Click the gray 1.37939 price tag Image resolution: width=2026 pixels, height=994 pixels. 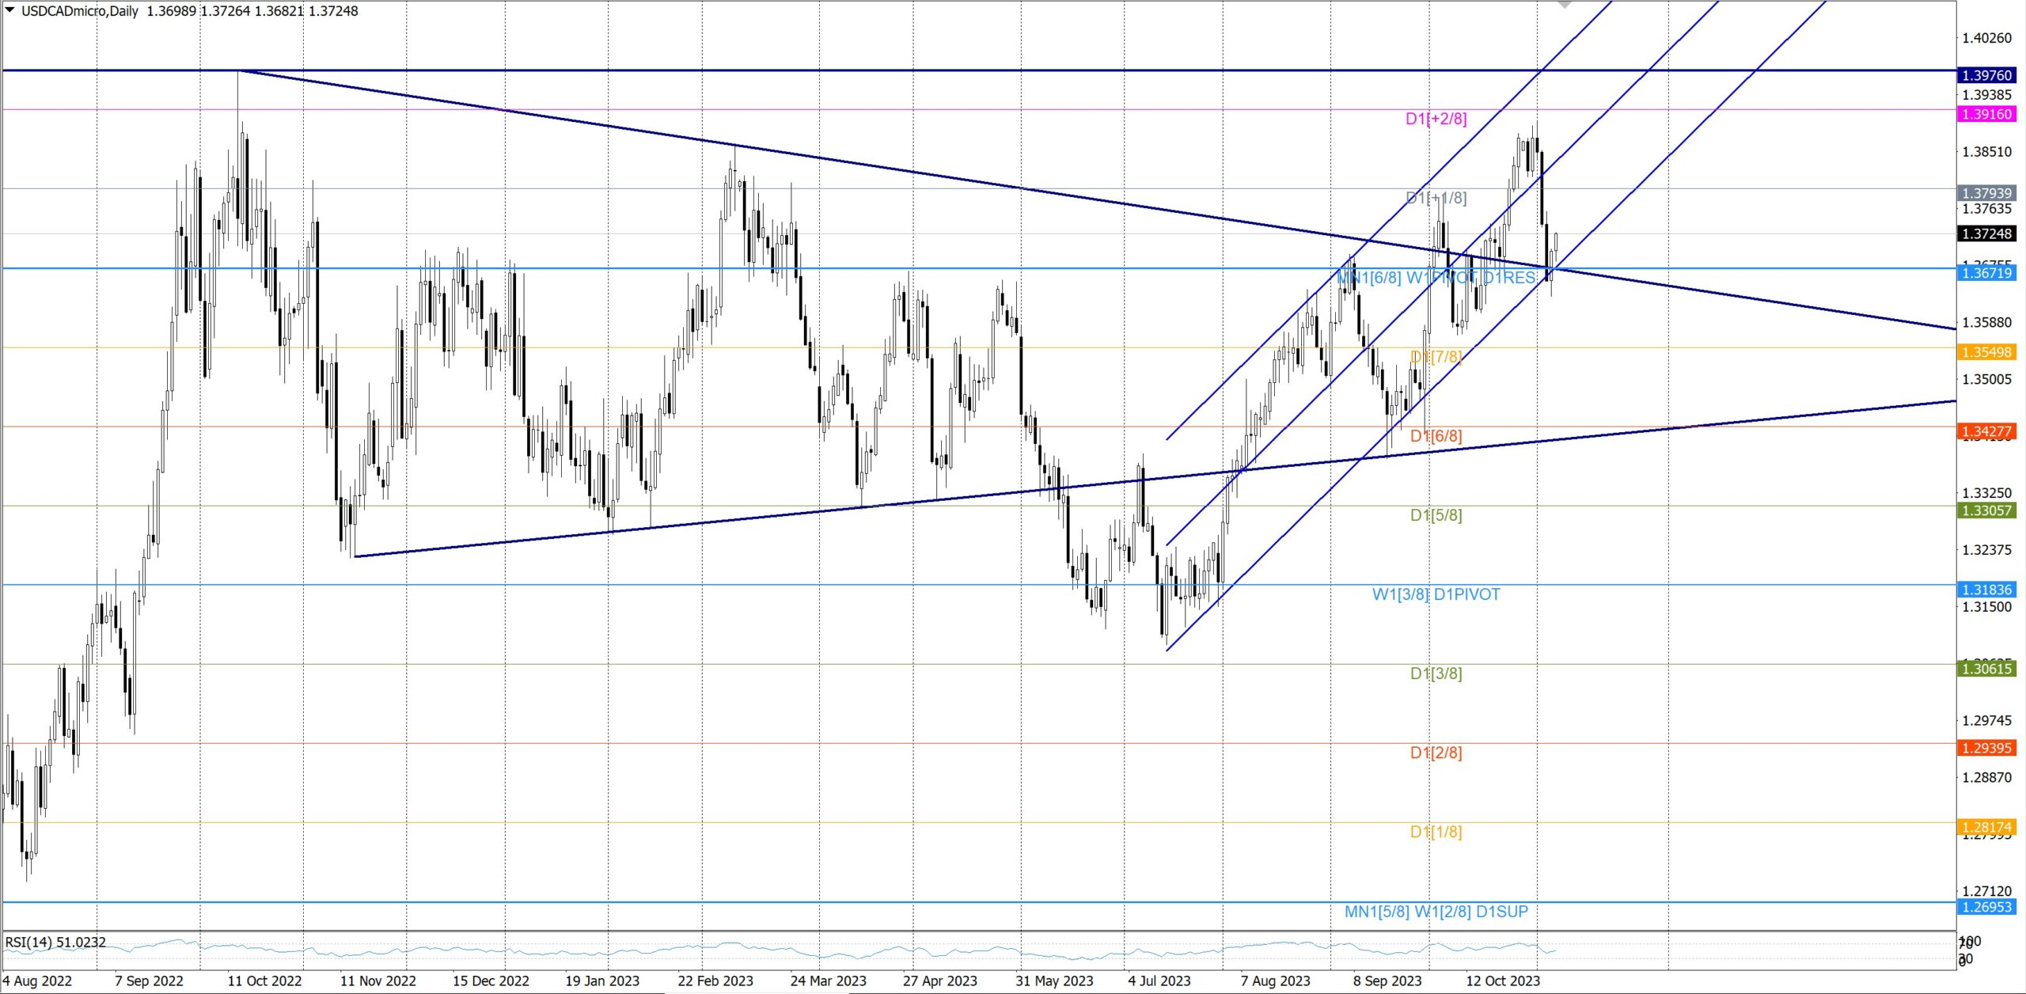1986,193
